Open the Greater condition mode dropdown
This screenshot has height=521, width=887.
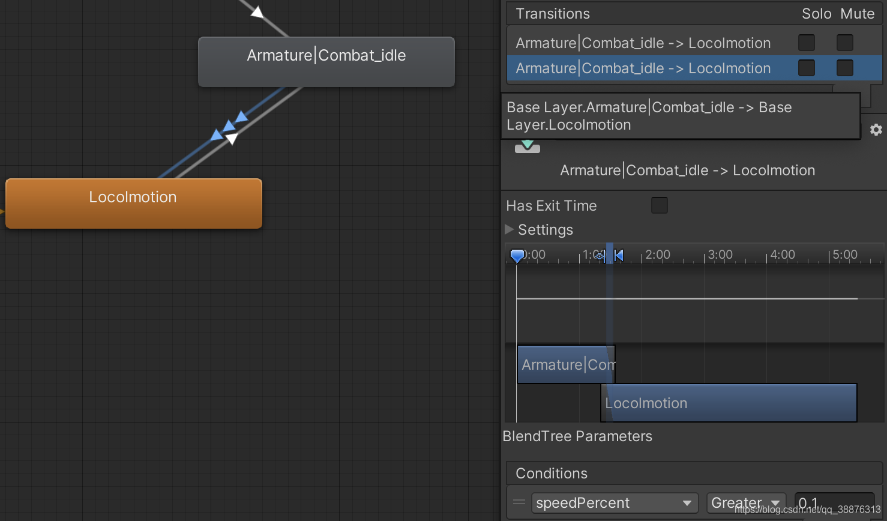(x=747, y=503)
